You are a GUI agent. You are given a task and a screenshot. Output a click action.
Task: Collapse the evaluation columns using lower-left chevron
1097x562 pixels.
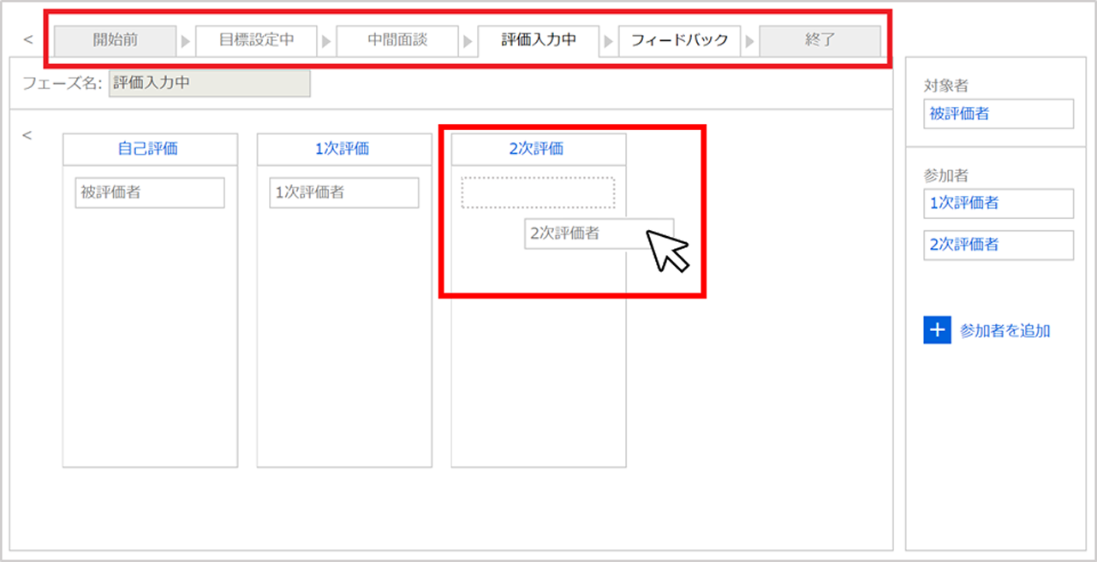pyautogui.click(x=27, y=134)
